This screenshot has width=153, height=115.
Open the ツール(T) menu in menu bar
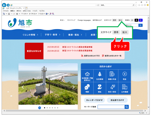tap(35, 11)
